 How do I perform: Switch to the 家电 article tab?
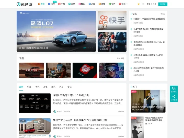[45, 87]
